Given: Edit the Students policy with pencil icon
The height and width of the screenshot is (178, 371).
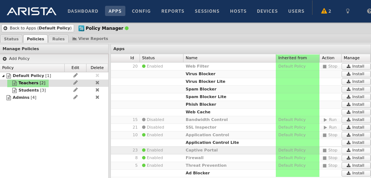Looking at the screenshot, I should click(76, 90).
